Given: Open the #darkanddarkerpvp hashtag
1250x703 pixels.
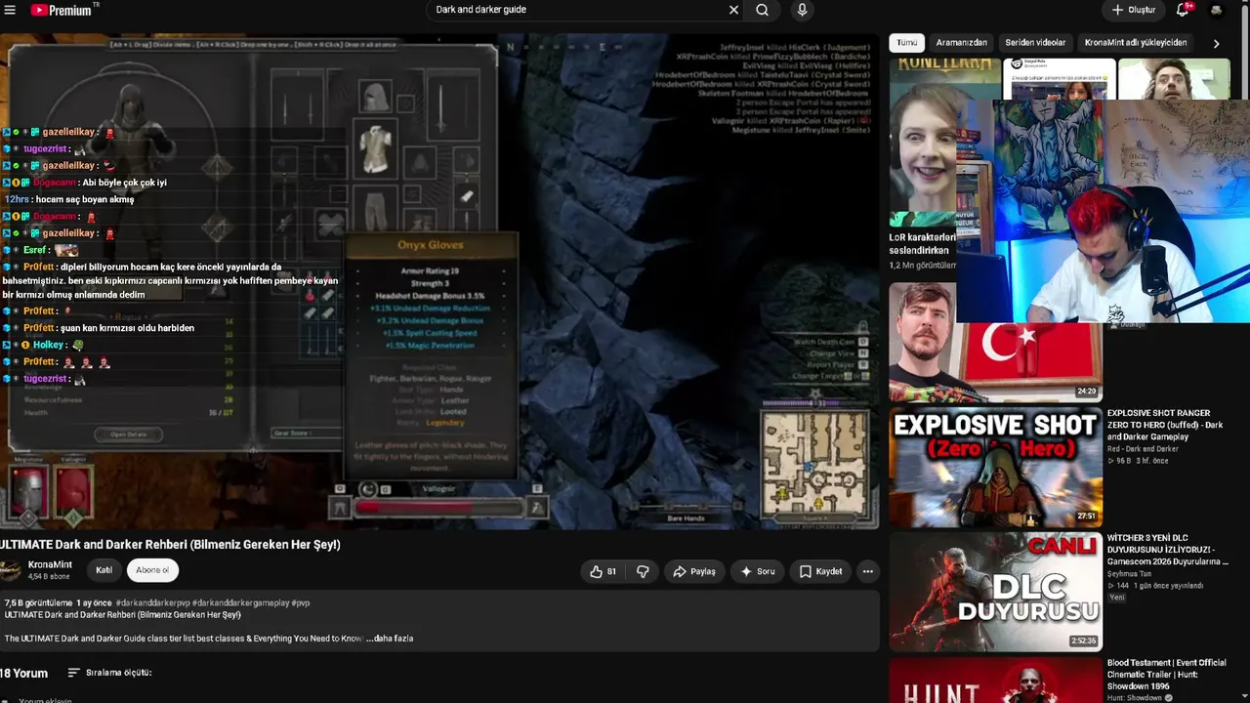Looking at the screenshot, I should tap(153, 603).
